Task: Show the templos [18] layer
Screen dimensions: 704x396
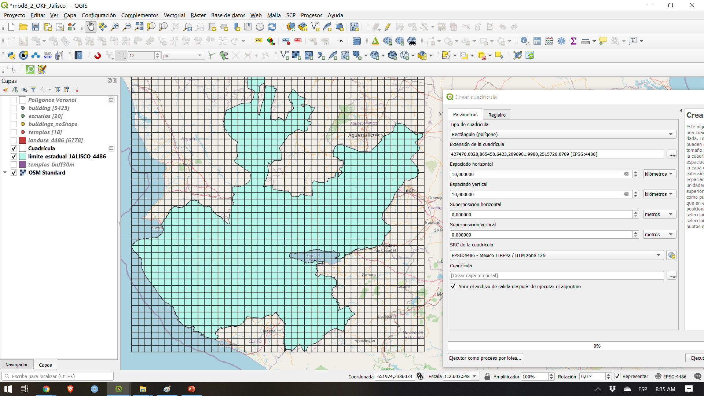Action: (14, 132)
